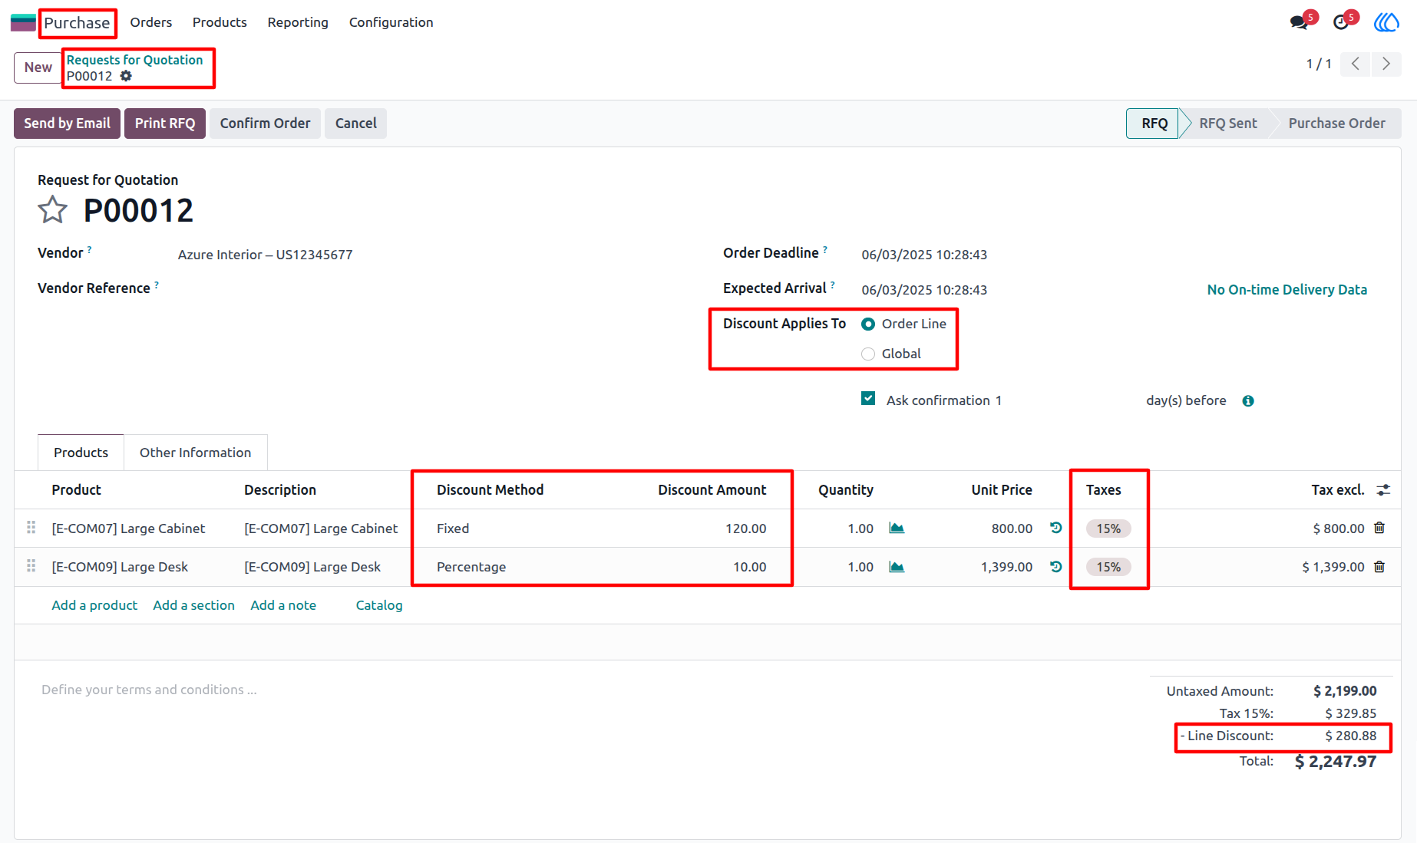Select Order Line discount option
The width and height of the screenshot is (1417, 843).
(x=868, y=324)
